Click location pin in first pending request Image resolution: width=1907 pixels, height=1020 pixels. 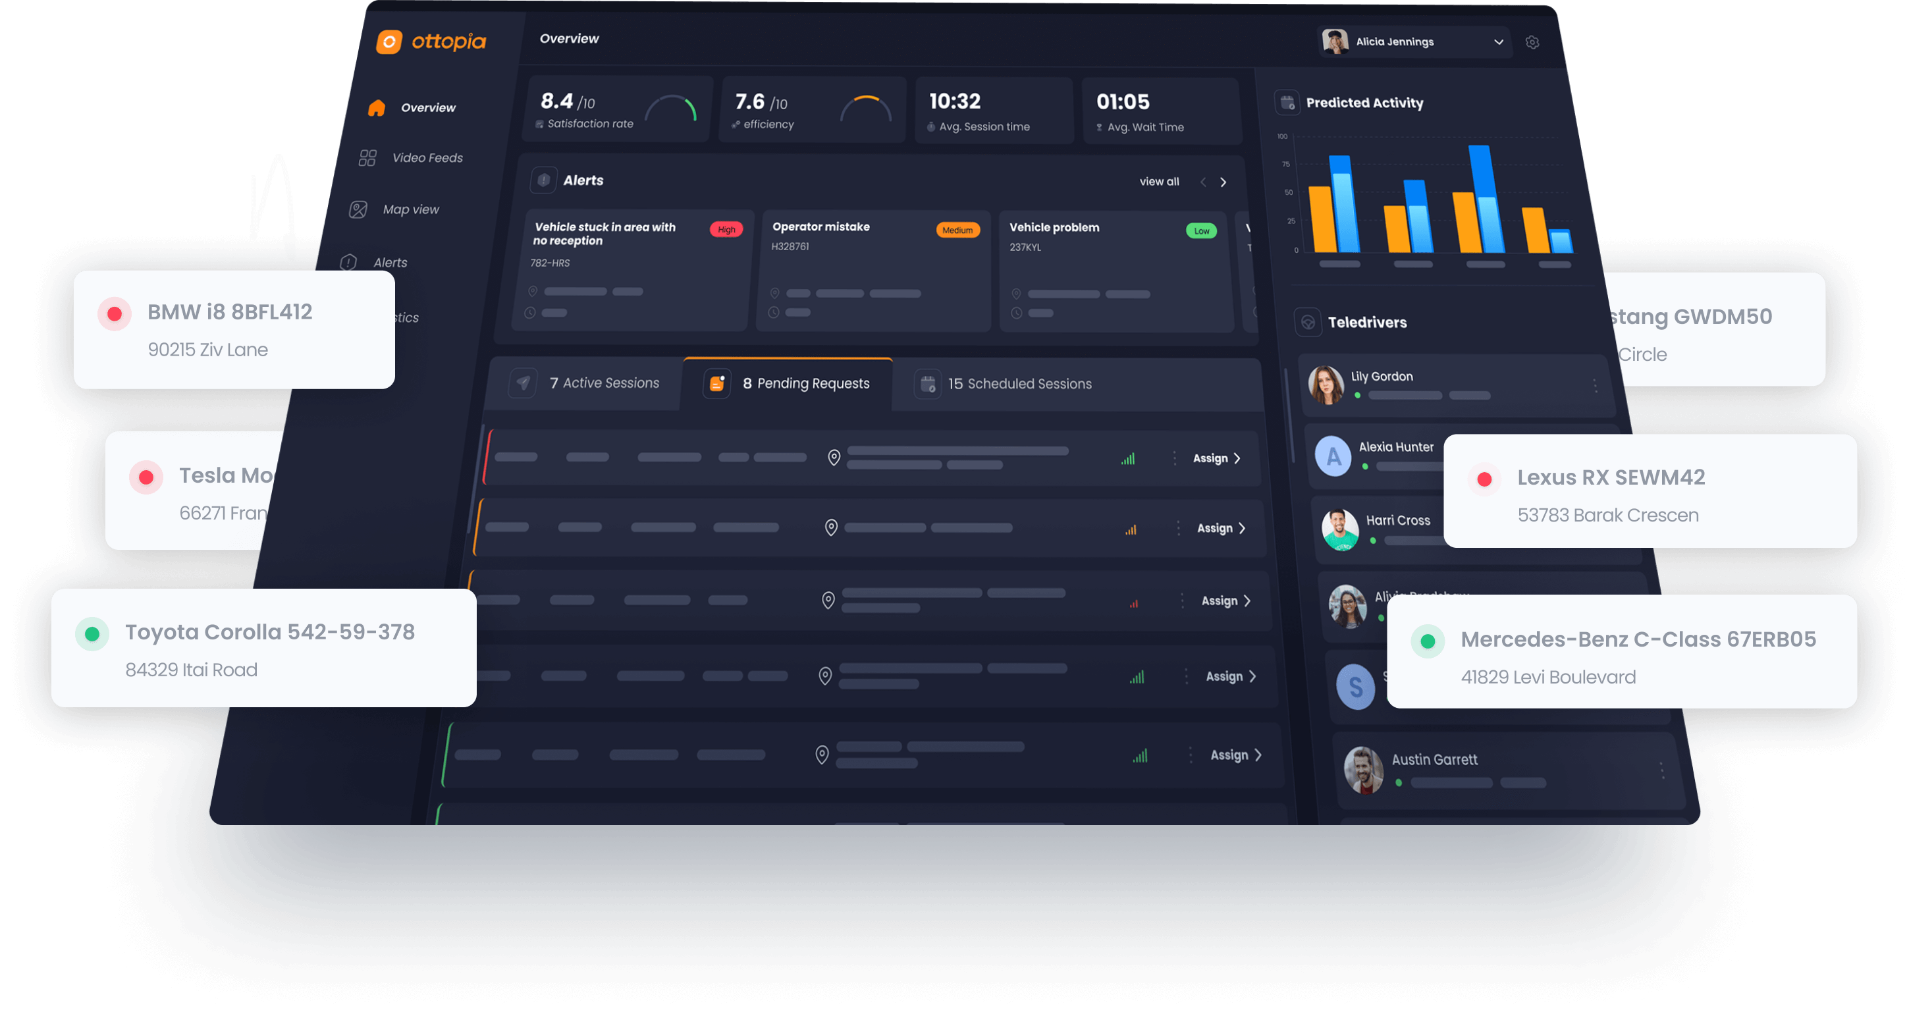[834, 458]
